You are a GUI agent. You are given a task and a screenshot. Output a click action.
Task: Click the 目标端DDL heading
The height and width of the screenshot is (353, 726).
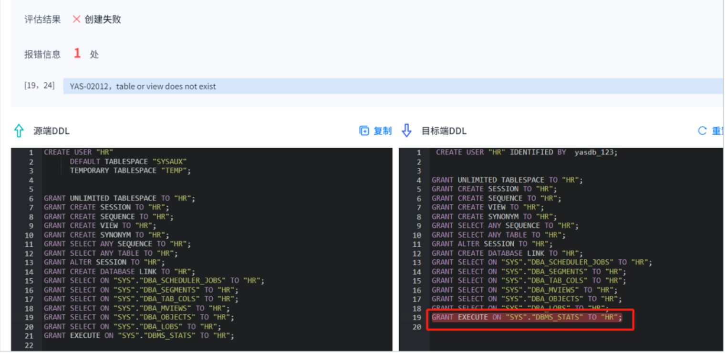coord(444,131)
